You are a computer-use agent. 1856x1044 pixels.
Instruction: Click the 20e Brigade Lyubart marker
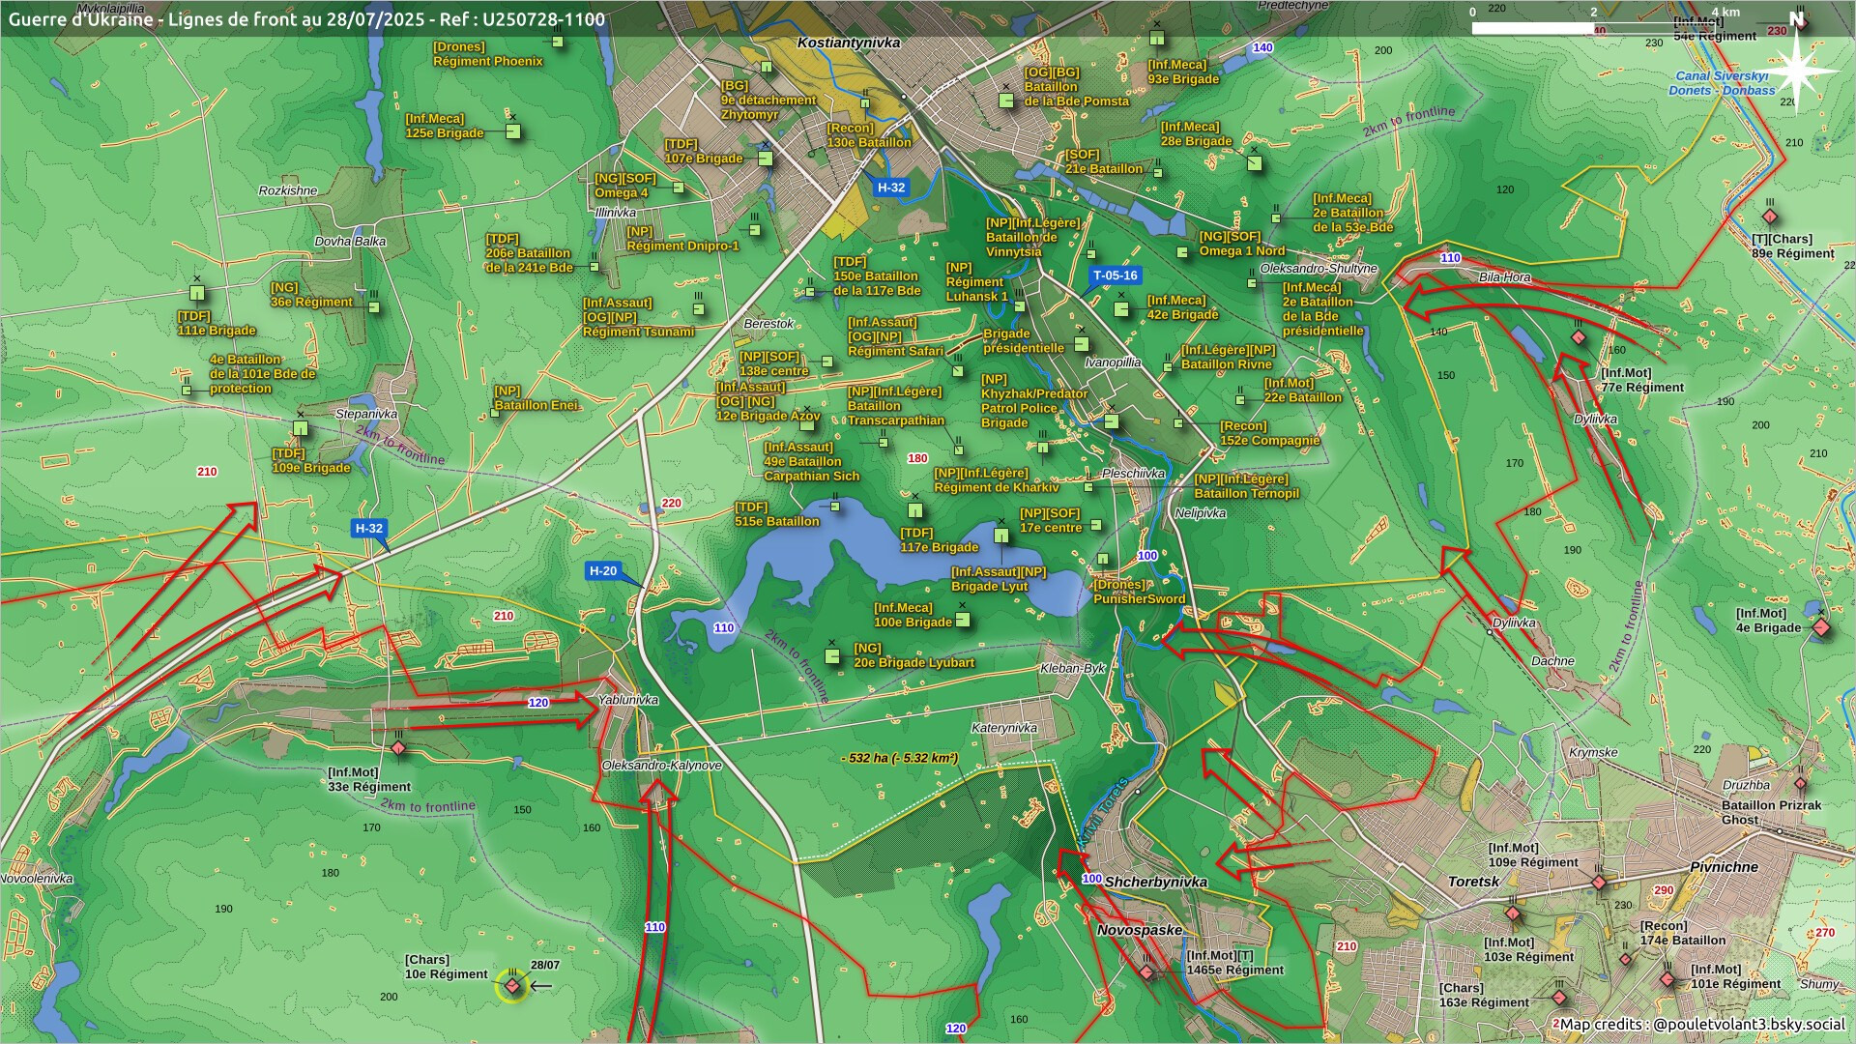[832, 656]
